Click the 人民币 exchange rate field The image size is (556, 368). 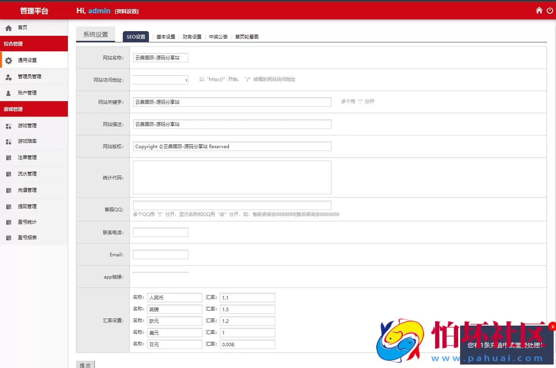[247, 298]
